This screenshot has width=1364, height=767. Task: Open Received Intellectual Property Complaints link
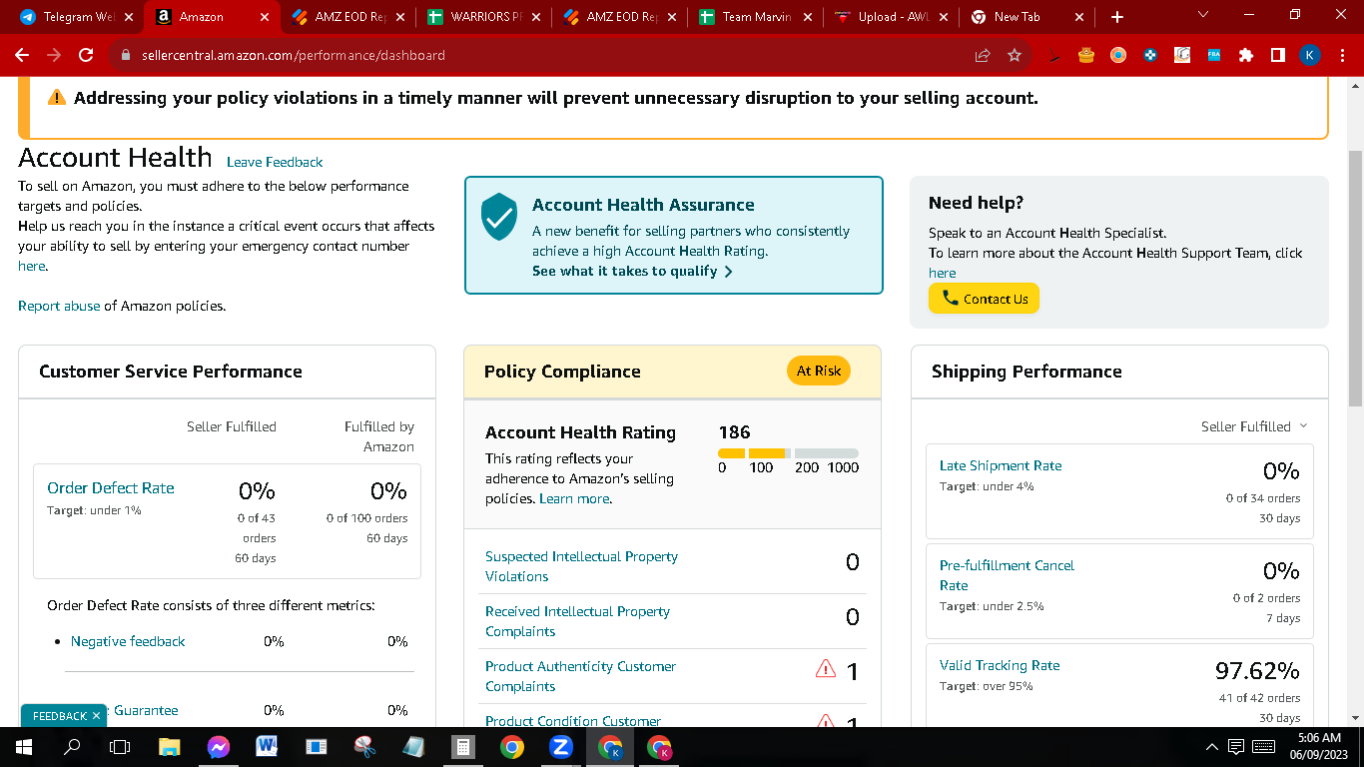pyautogui.click(x=577, y=621)
